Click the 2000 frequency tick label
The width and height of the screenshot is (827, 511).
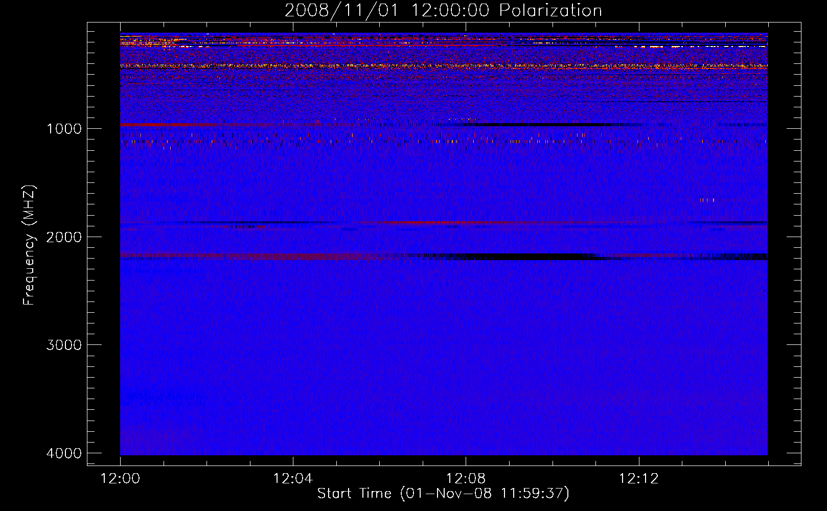(64, 237)
